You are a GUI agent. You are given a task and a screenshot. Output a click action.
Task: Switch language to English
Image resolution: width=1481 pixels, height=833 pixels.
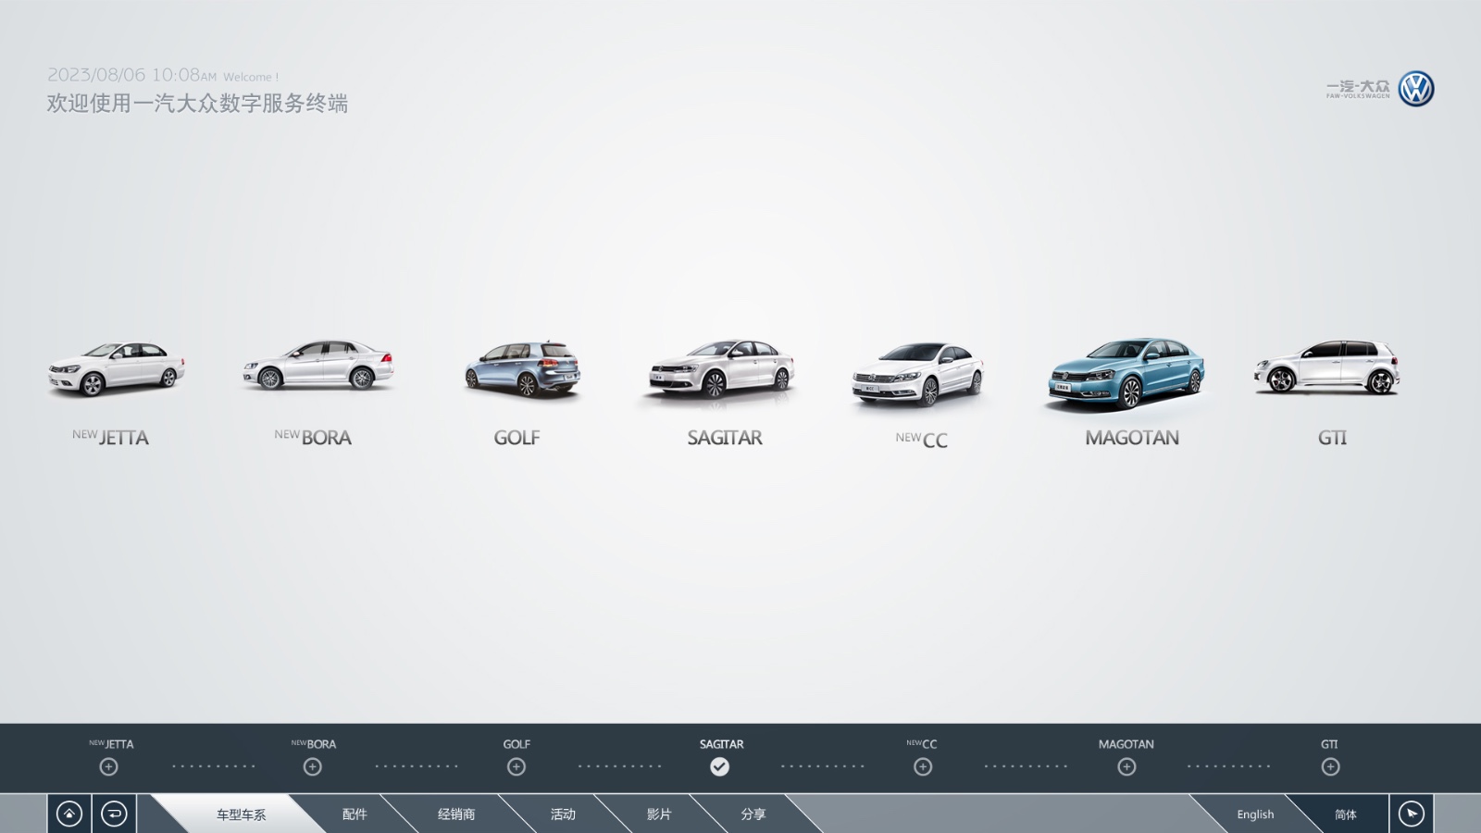[x=1255, y=814]
